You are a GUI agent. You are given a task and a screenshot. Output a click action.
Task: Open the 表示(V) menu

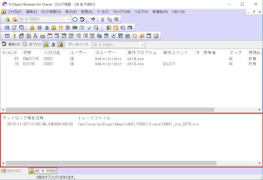point(71,12)
